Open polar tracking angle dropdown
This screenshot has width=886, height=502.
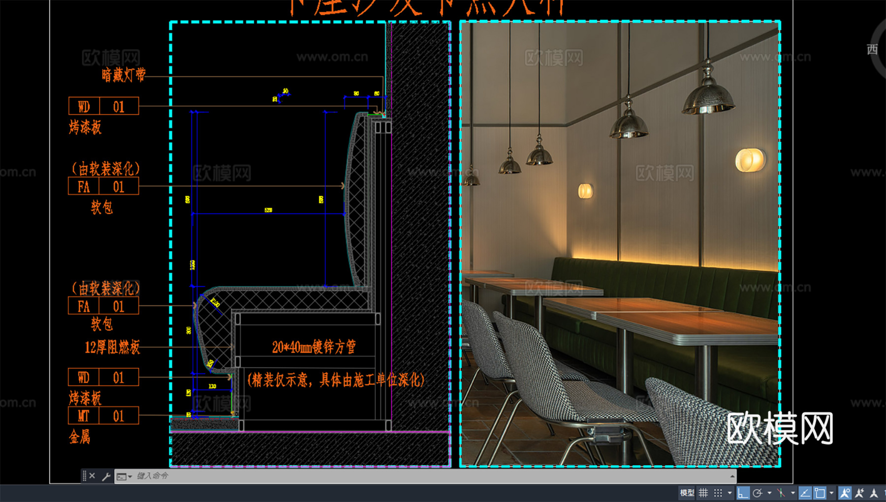click(769, 493)
